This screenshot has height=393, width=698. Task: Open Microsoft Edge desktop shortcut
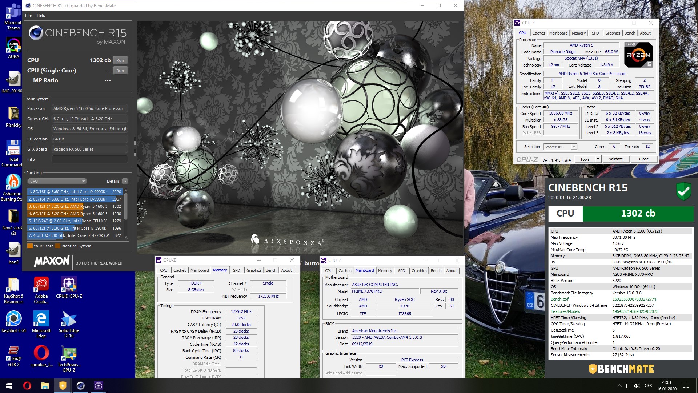[41, 325]
